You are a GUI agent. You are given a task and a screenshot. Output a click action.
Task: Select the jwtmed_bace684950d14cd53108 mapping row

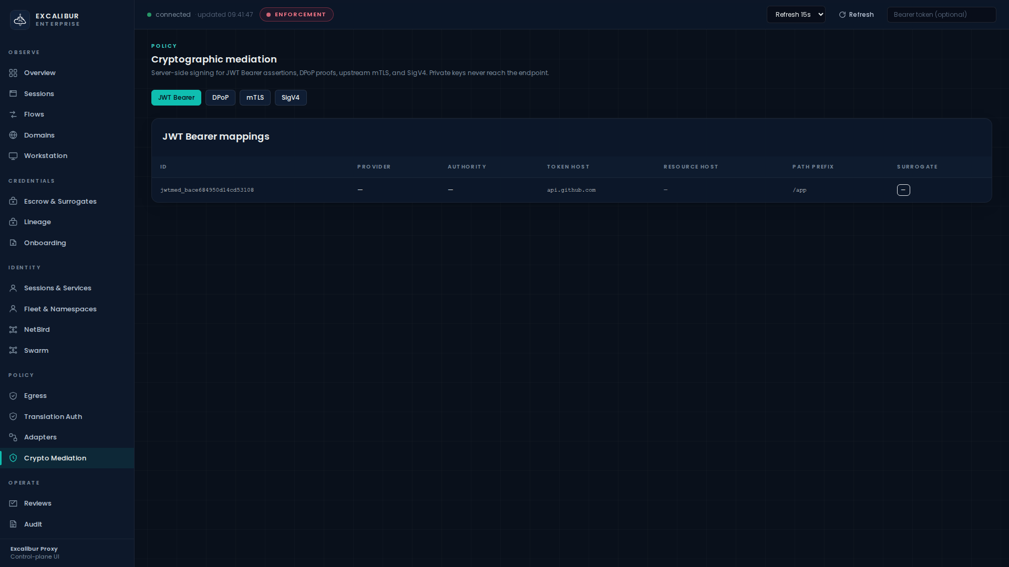pyautogui.click(x=207, y=190)
